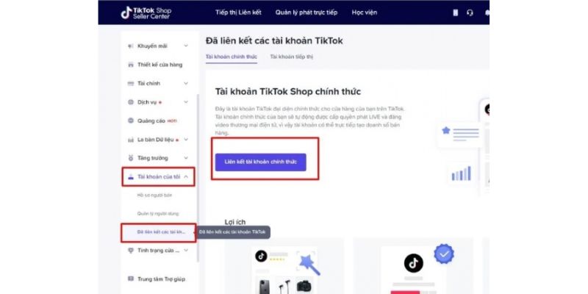Click the mobile app icon in header

[455, 12]
